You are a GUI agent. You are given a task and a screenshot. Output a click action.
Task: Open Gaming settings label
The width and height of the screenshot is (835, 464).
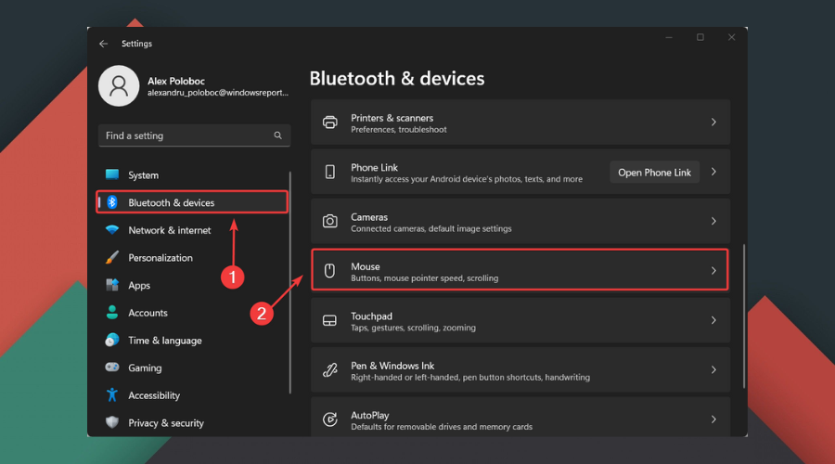pyautogui.click(x=145, y=368)
